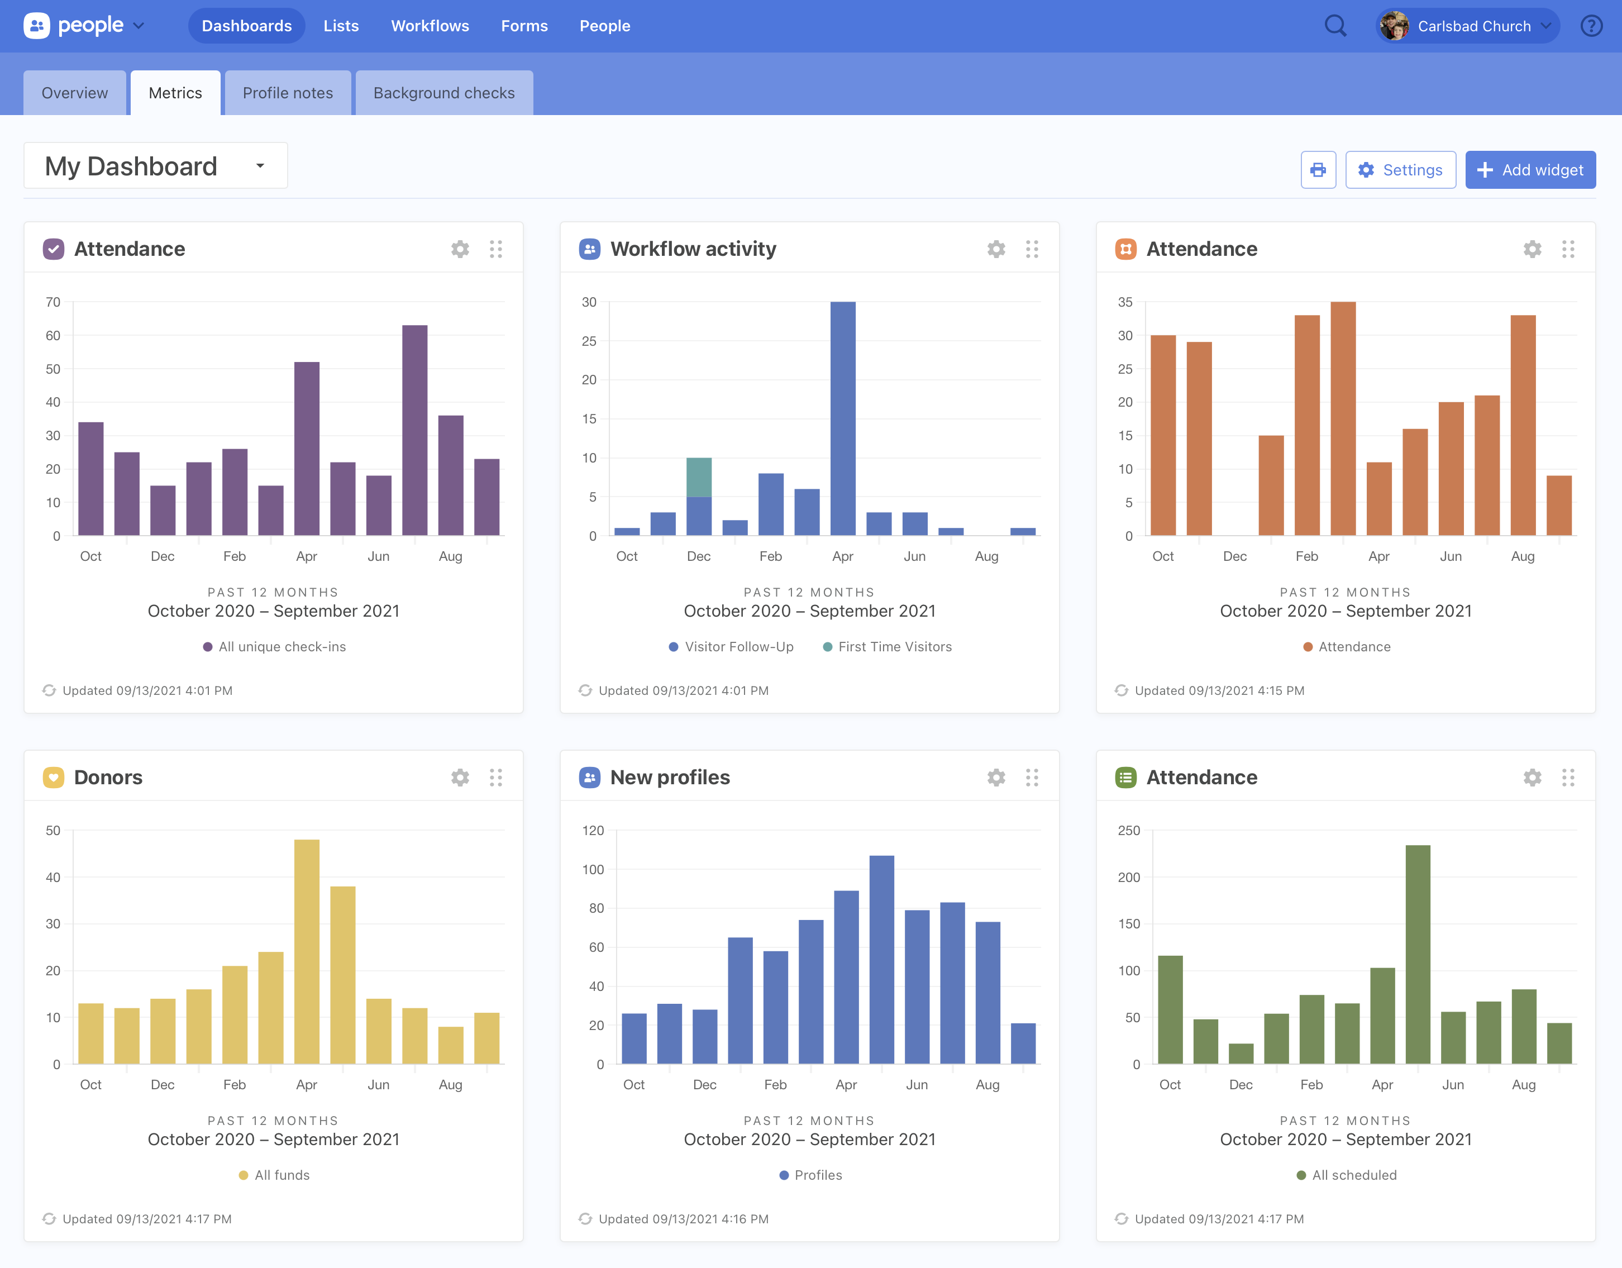The width and height of the screenshot is (1622, 1268).
Task: Click refresh icon on Donors widget
Action: 49,1219
